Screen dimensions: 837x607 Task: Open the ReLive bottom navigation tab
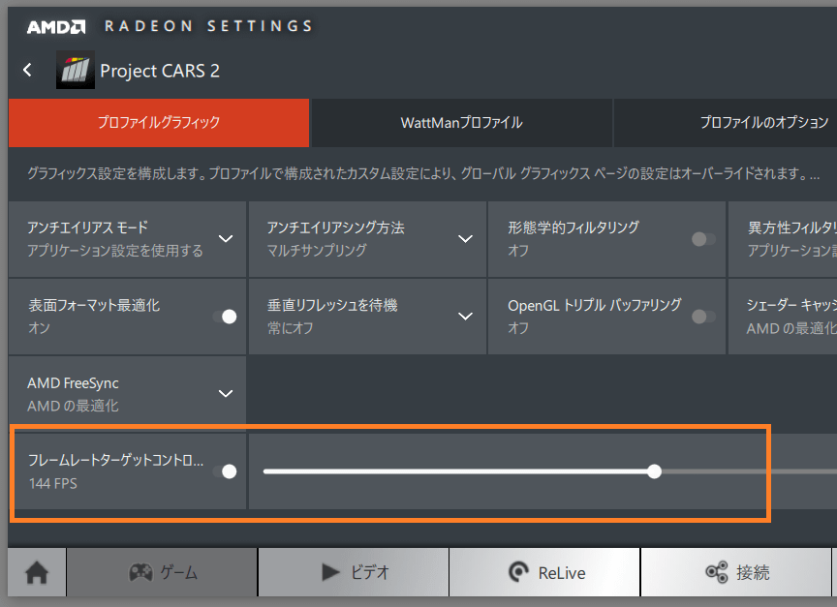point(545,572)
